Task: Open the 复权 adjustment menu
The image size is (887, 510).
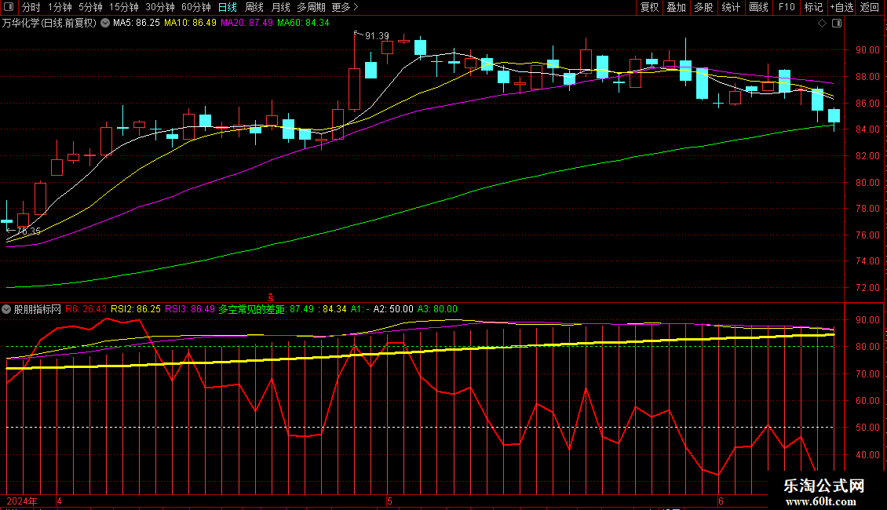Action: 649,7
